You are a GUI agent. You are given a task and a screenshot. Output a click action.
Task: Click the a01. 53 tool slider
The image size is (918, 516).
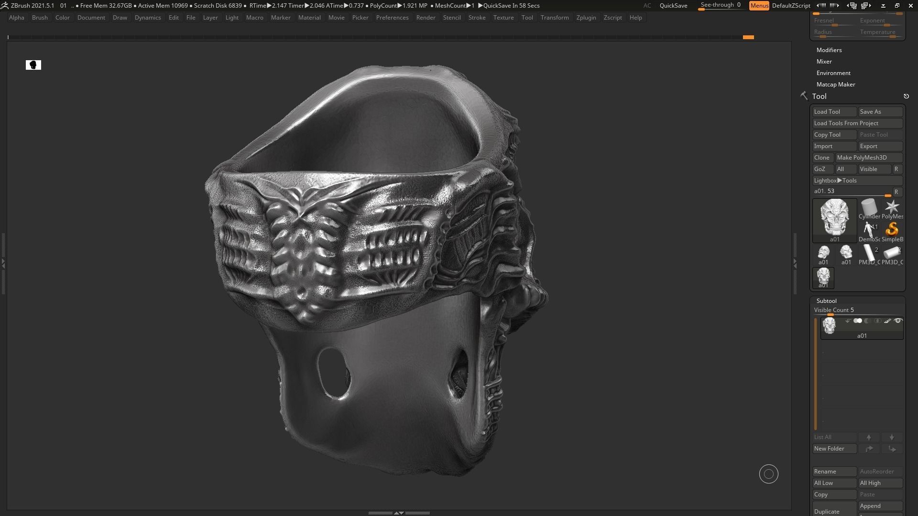pyautogui.click(x=852, y=192)
